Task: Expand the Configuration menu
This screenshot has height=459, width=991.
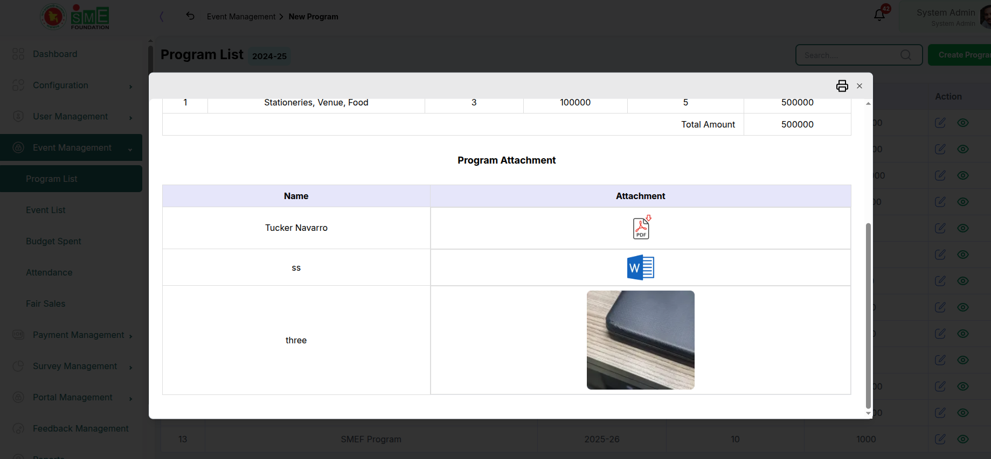Action: point(71,85)
